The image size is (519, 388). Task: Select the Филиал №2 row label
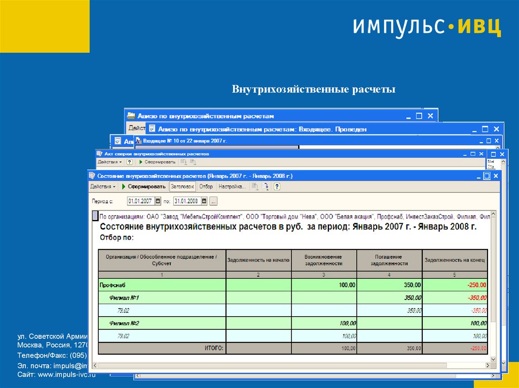pos(124,323)
